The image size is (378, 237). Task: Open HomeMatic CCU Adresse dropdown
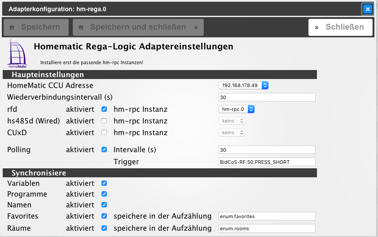tap(243, 85)
